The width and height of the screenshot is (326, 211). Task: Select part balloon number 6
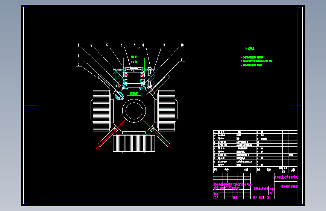coord(121,45)
